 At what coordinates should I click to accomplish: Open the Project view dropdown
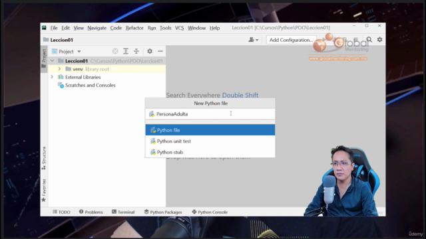pos(67,52)
